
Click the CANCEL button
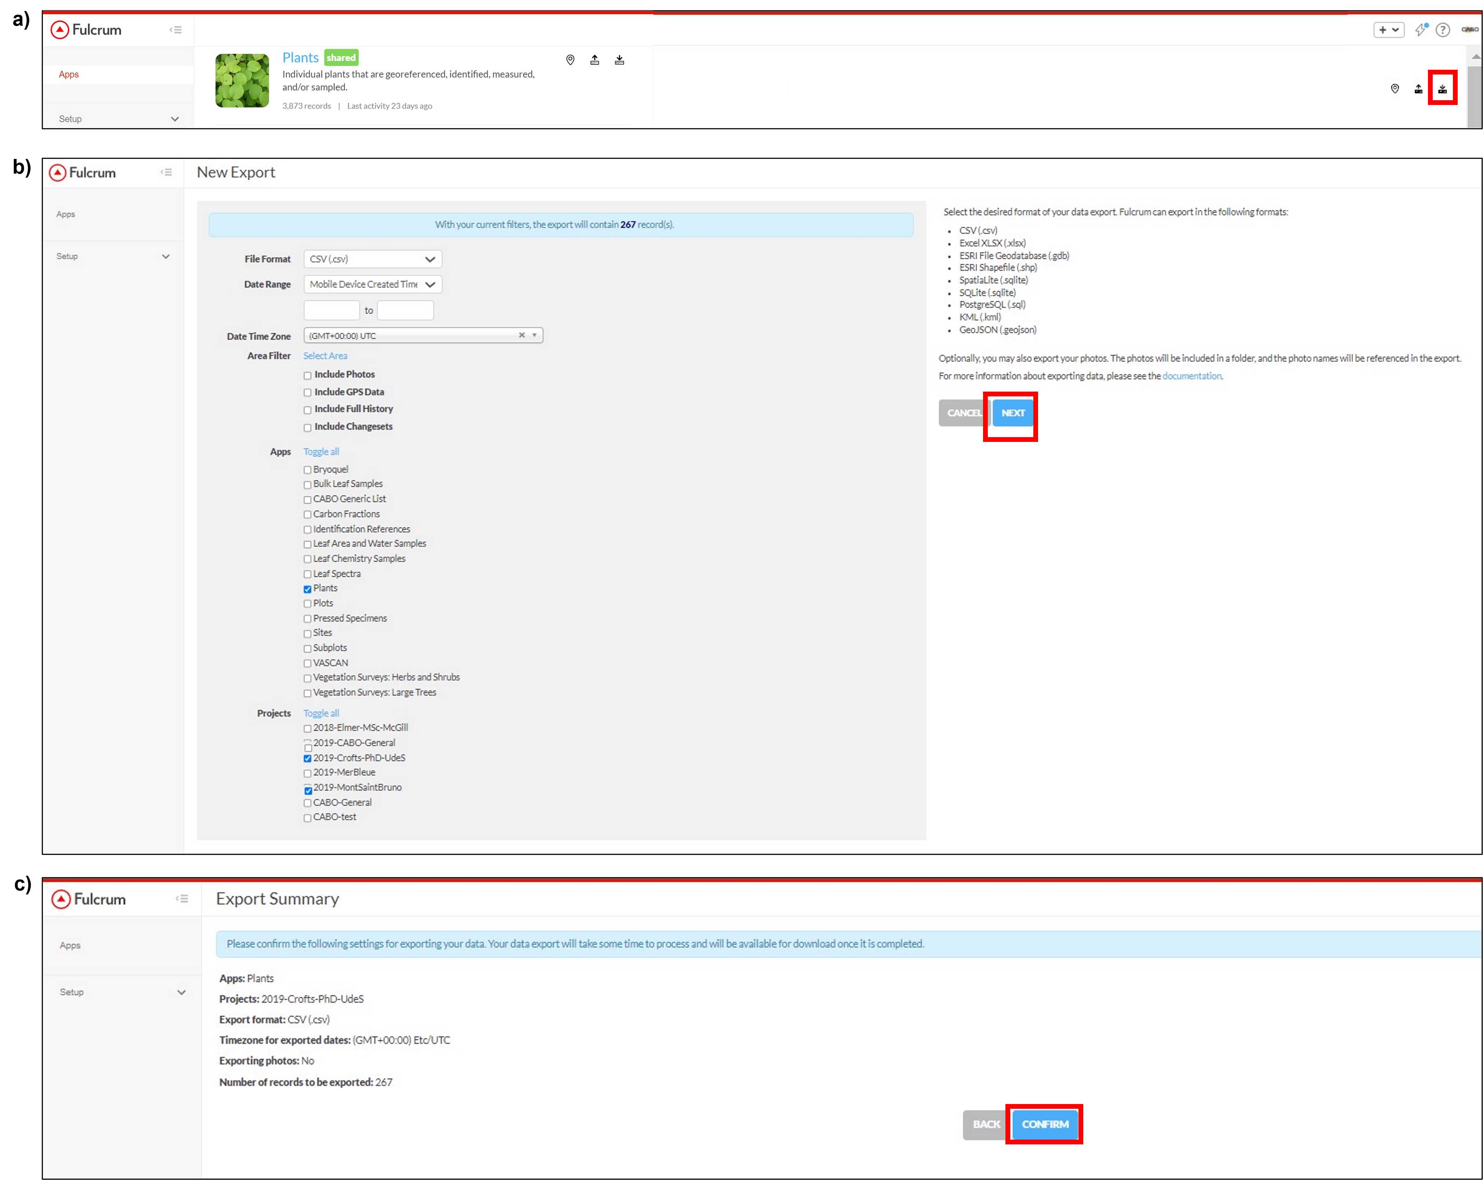[964, 413]
